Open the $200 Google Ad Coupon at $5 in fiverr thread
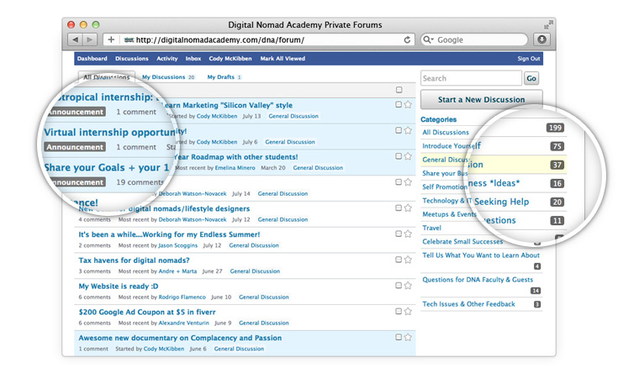 (147, 312)
